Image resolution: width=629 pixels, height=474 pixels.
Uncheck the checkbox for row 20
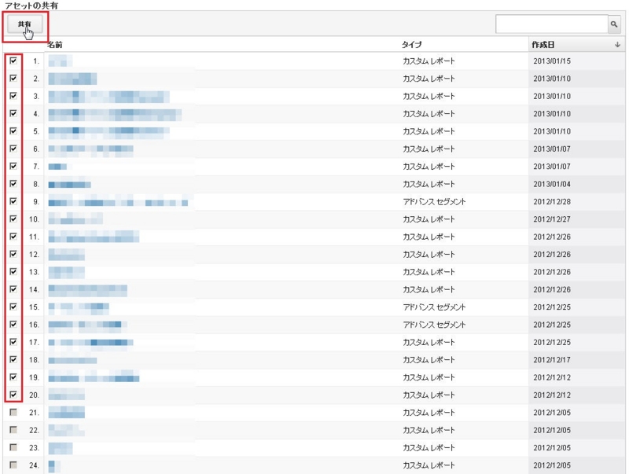pos(13,395)
